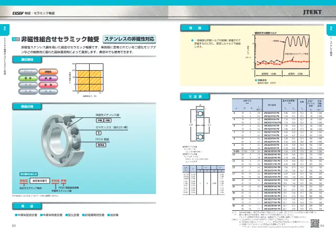The width and height of the screenshot is (336, 237).
Task: Click the 9.525 bore diameter row
Action: [278, 151]
